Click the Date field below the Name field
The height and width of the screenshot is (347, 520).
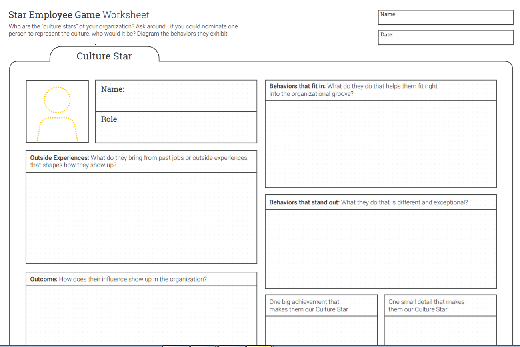tap(445, 38)
